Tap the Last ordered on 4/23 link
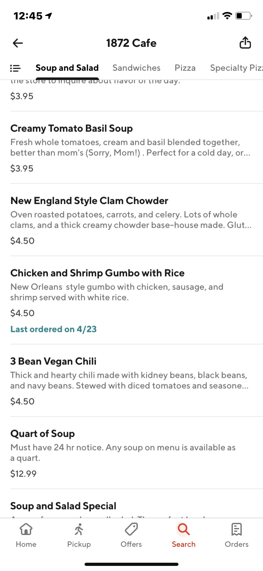The image size is (263, 571). coord(53,329)
